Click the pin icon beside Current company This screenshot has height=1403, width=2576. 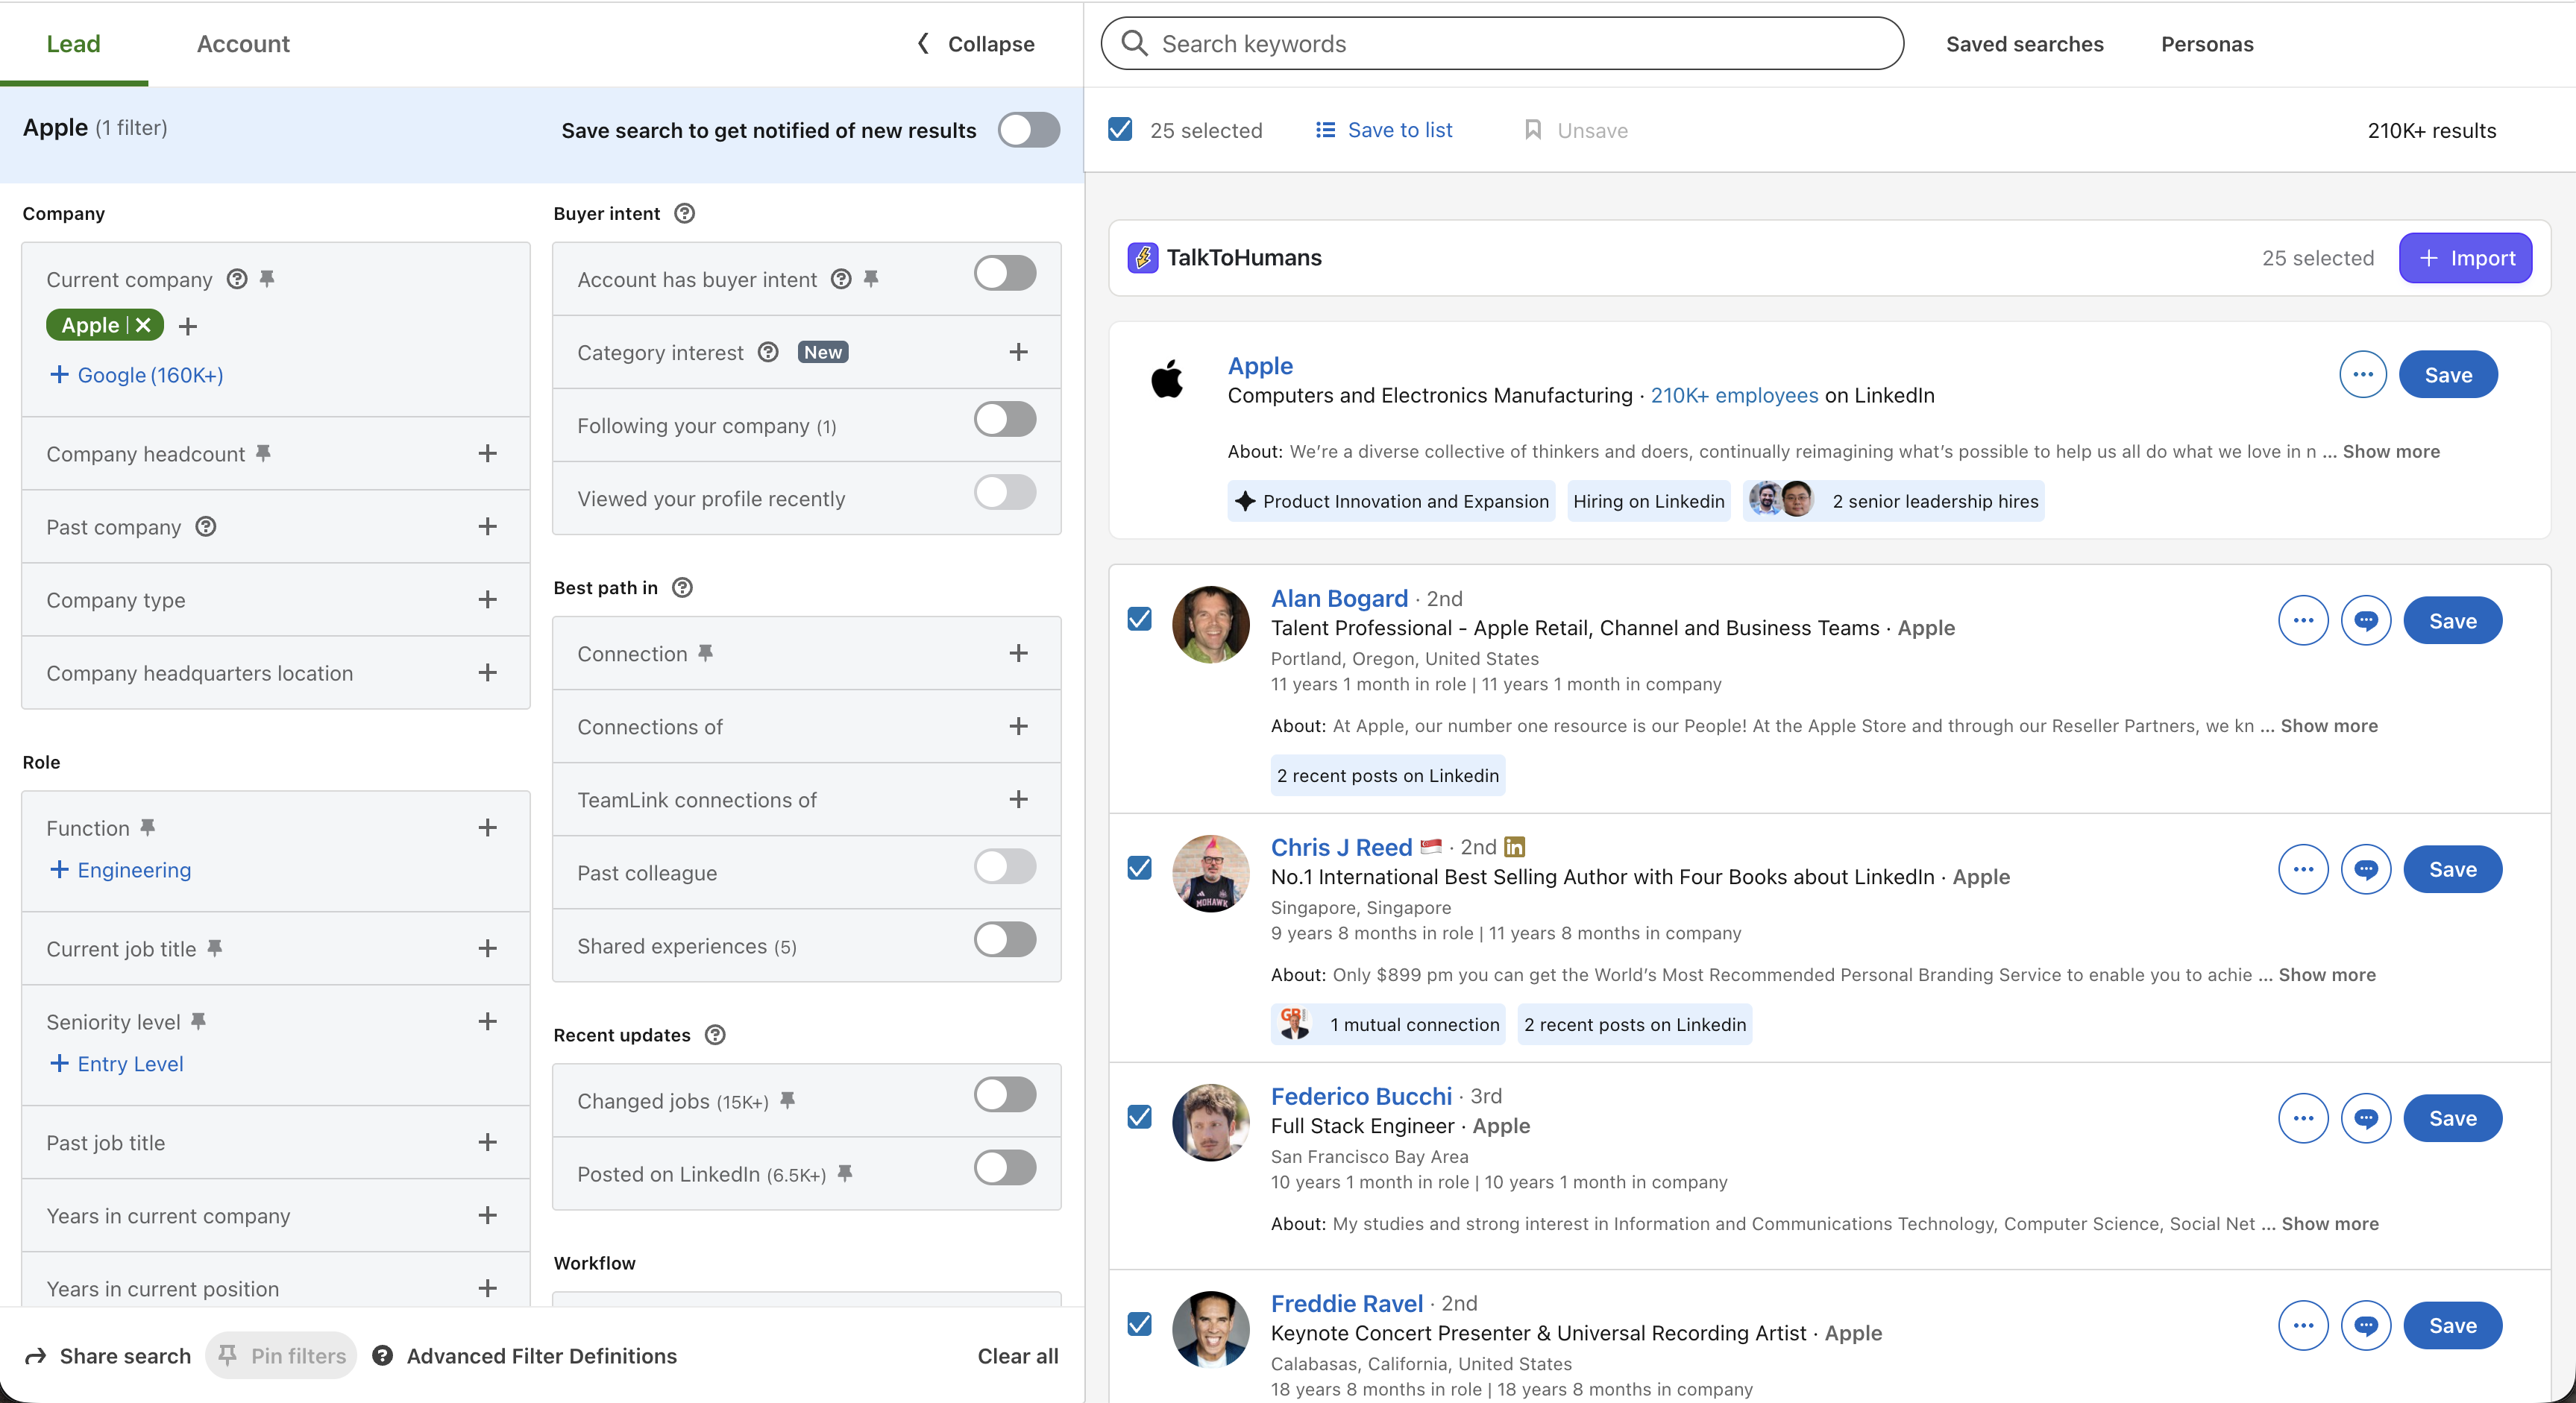267,279
